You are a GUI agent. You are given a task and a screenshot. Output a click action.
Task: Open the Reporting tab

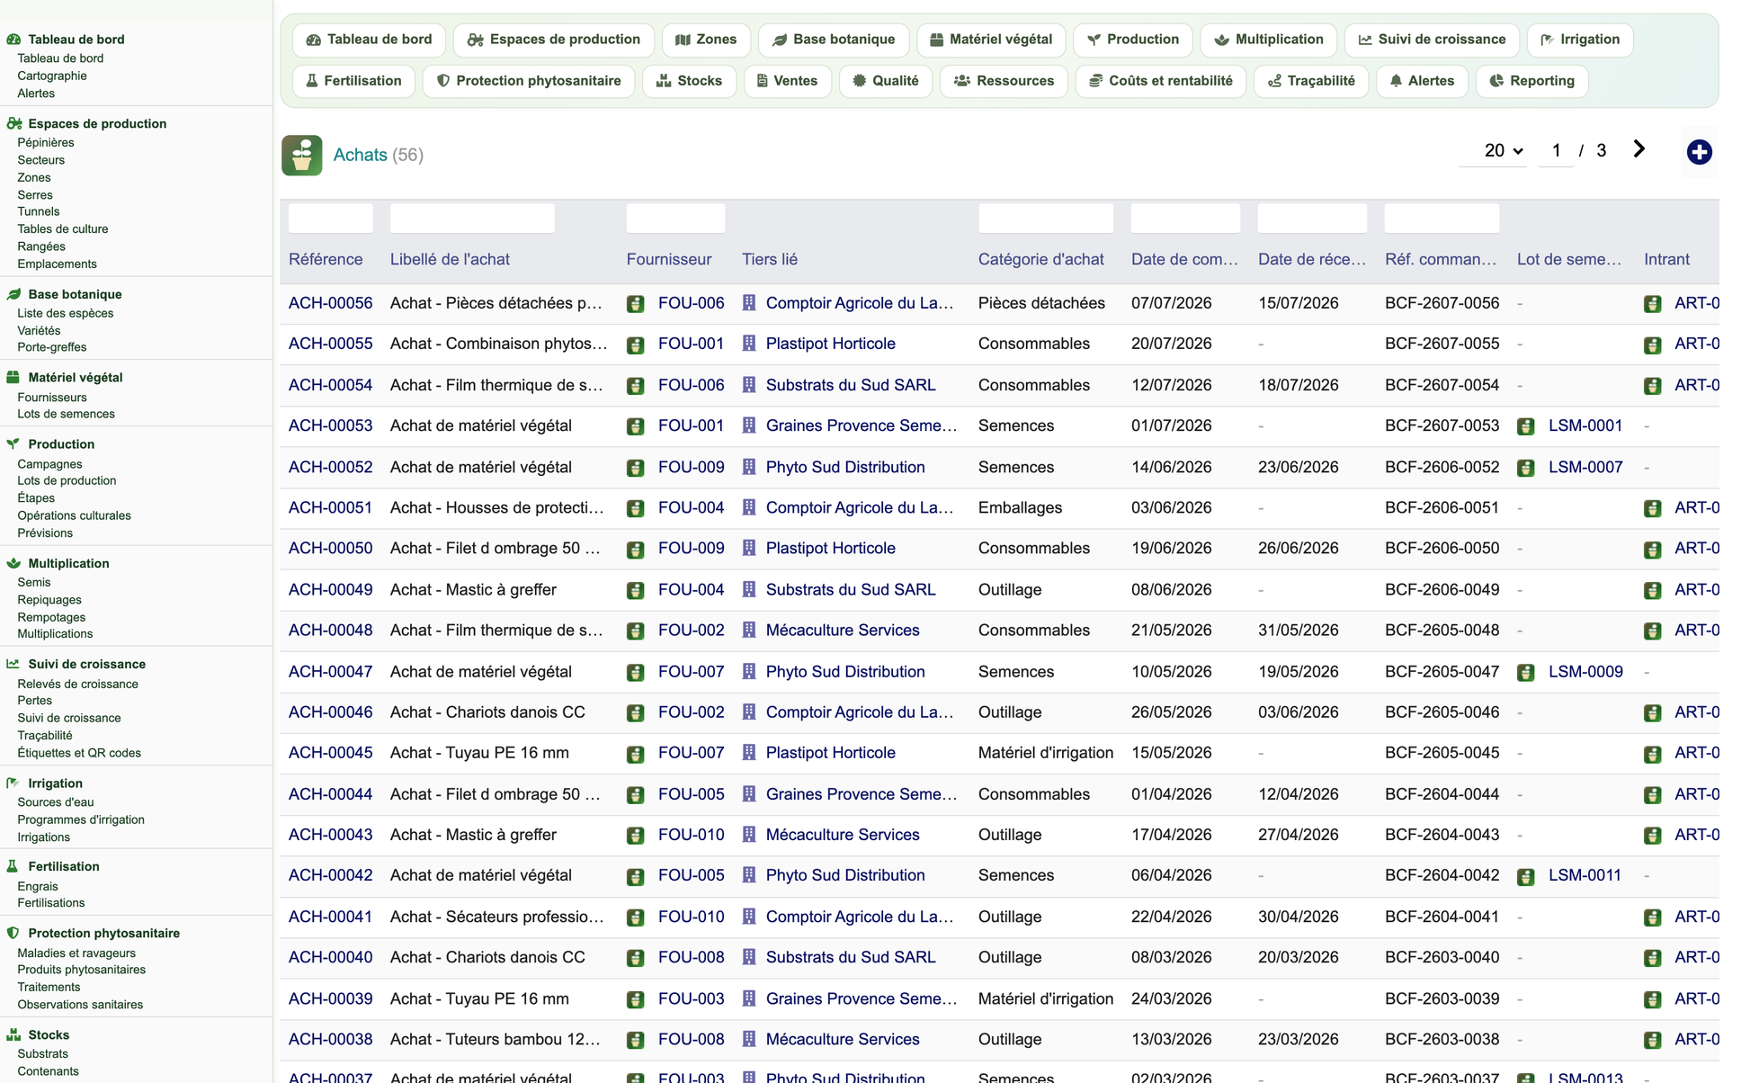point(1532,81)
